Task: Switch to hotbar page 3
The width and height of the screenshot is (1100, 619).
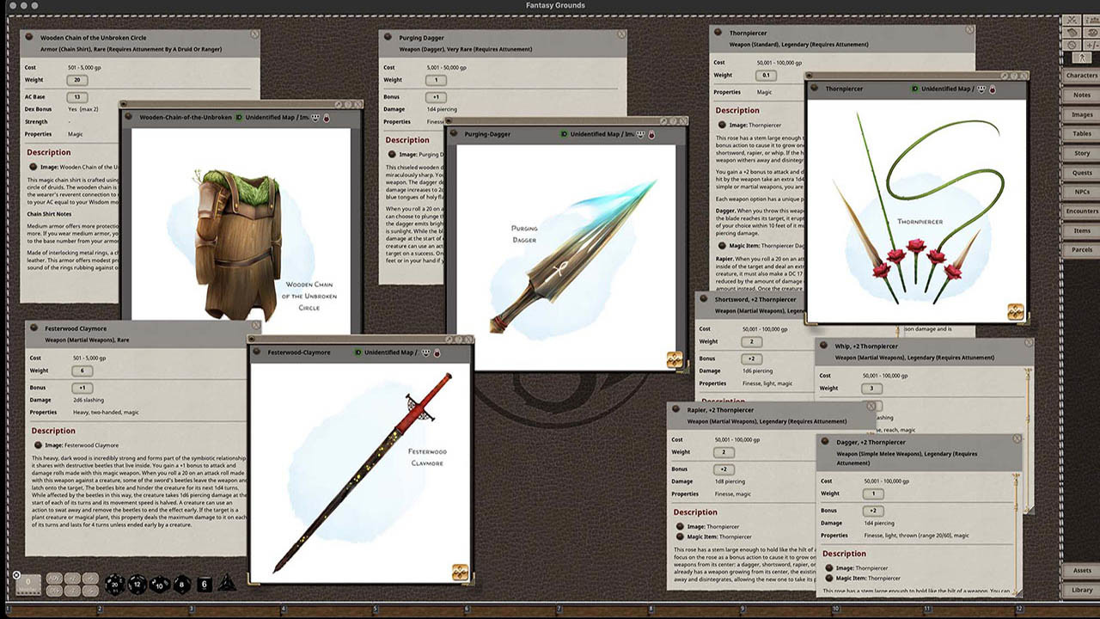Action: tap(192, 608)
